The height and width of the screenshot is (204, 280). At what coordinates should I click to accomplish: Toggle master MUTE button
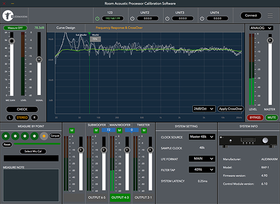pyautogui.click(x=272, y=118)
